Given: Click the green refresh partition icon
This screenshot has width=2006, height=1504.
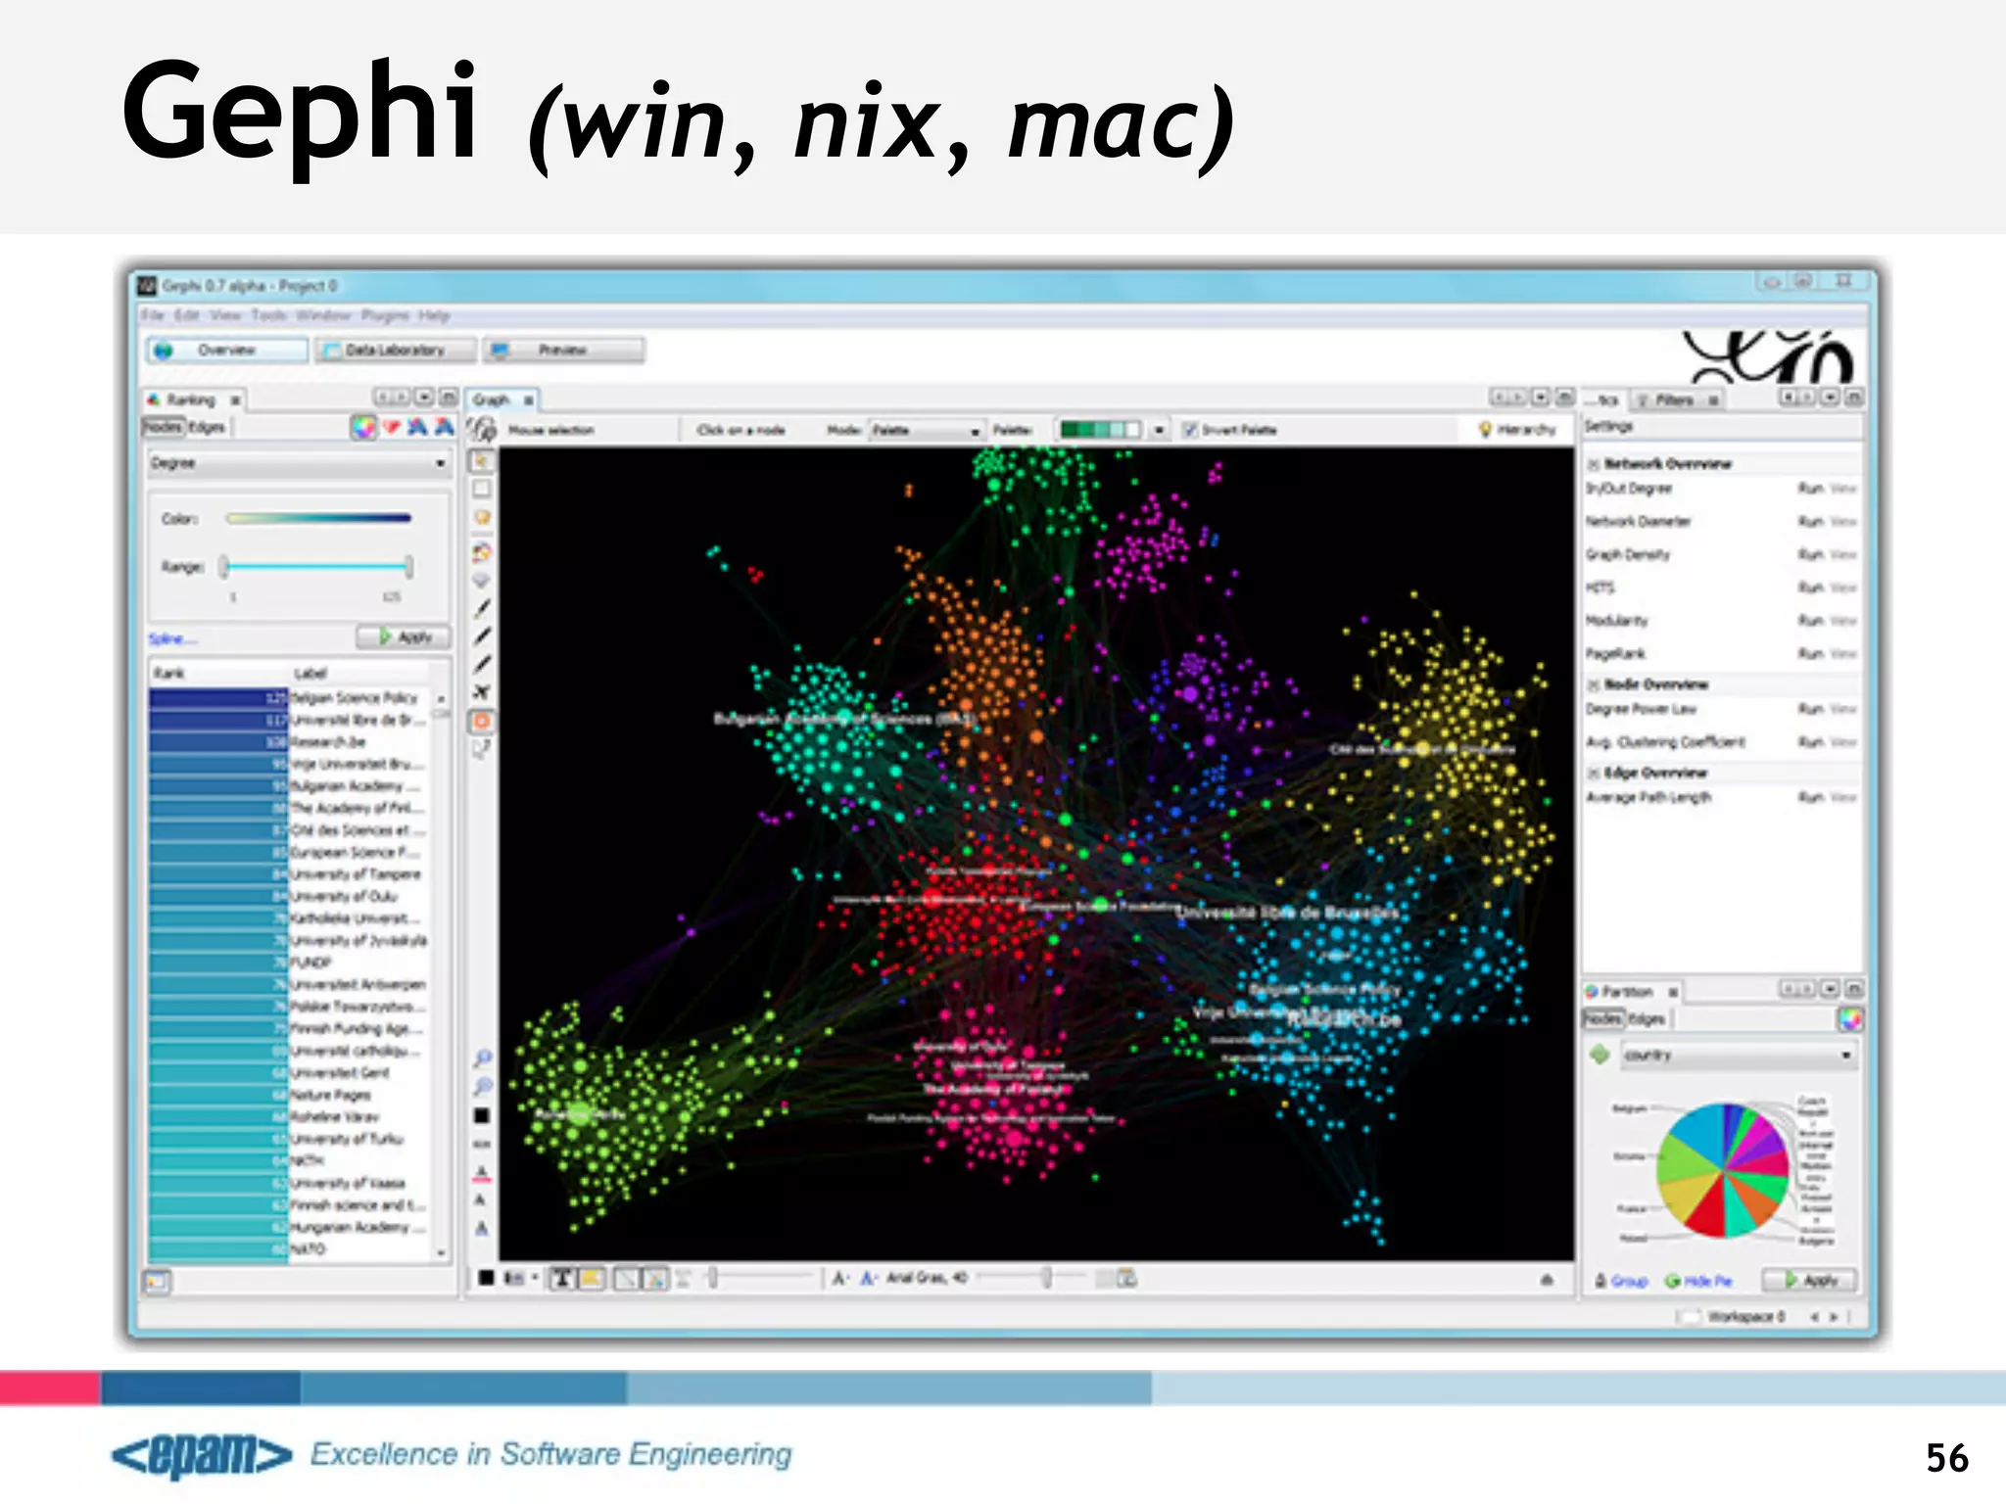Looking at the screenshot, I should (1600, 1055).
